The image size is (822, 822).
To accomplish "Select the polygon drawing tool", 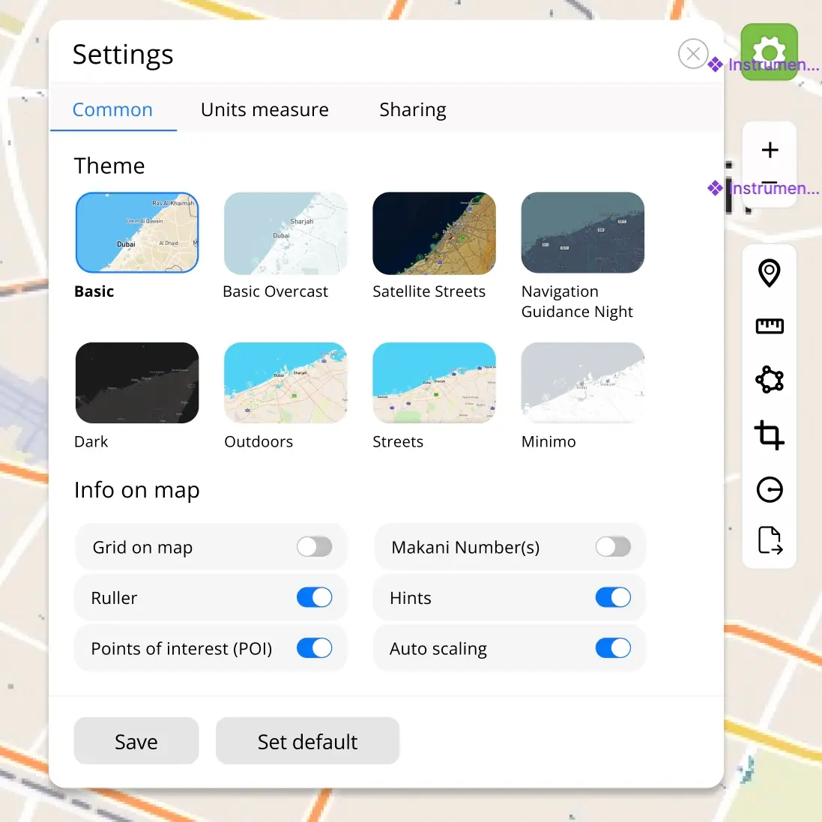I will (x=769, y=380).
